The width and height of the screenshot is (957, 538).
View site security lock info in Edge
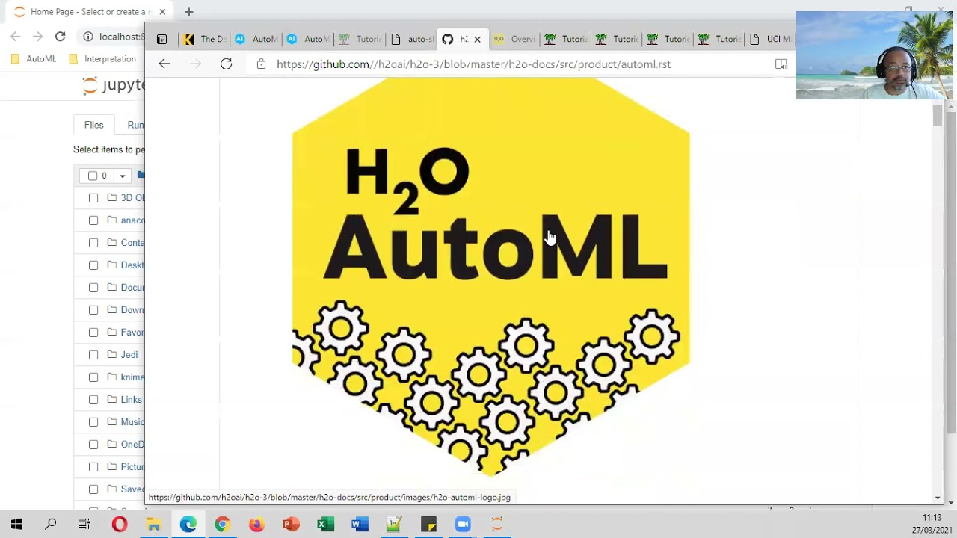261,64
